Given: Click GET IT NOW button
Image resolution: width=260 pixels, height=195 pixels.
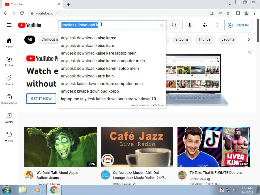Looking at the screenshot, I should point(41,99).
